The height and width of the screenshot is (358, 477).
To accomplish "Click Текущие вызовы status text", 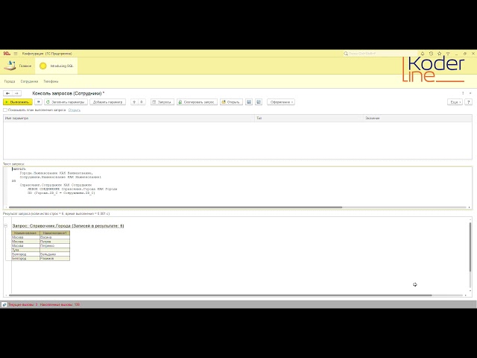I will click(x=23, y=304).
